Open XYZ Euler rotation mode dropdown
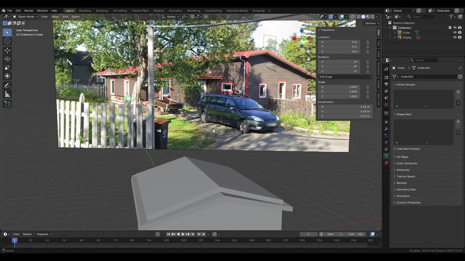The image size is (465, 261). click(345, 77)
